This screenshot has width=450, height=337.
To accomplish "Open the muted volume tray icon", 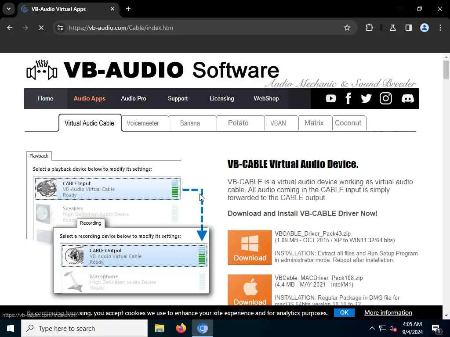I will 393,328.
